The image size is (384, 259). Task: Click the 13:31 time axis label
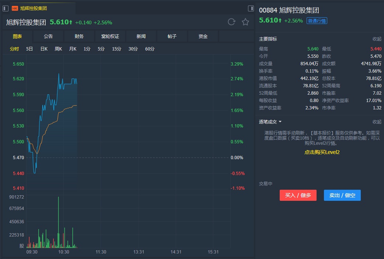click(x=139, y=252)
